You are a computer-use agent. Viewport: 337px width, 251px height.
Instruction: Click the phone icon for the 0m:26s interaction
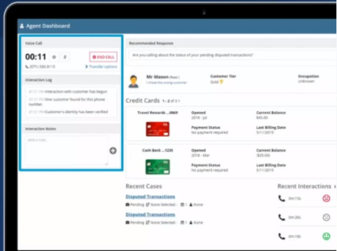(x=281, y=217)
